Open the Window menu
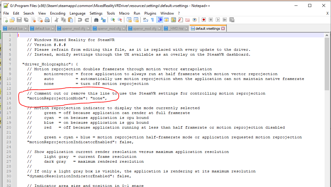This screenshot has width=331, height=187. click(x=167, y=13)
